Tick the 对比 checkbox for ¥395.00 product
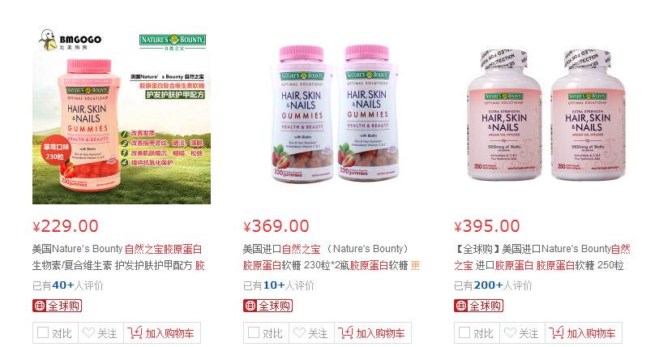 click(x=464, y=332)
